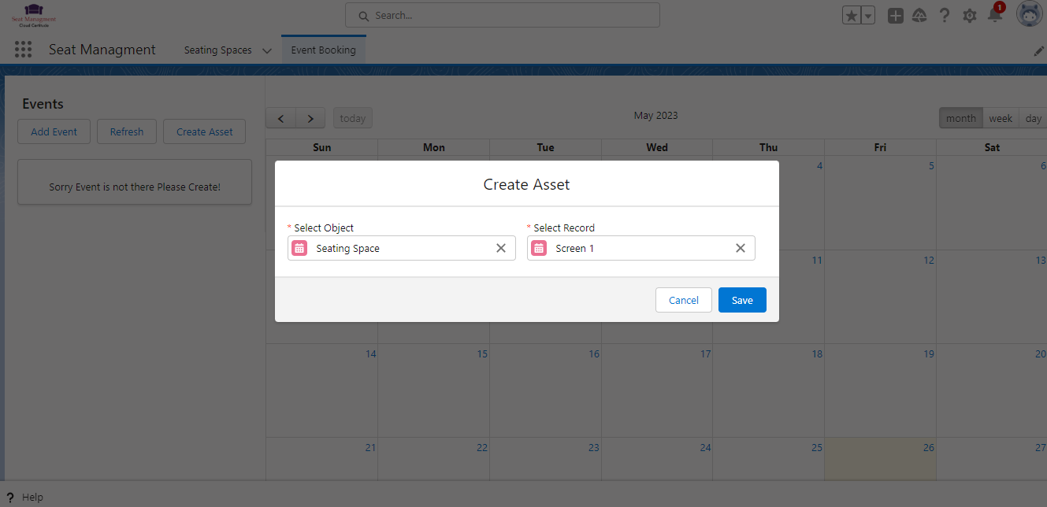Image resolution: width=1047 pixels, height=507 pixels.
Task: Click the edit navigation pencil icon
Action: point(1038,50)
